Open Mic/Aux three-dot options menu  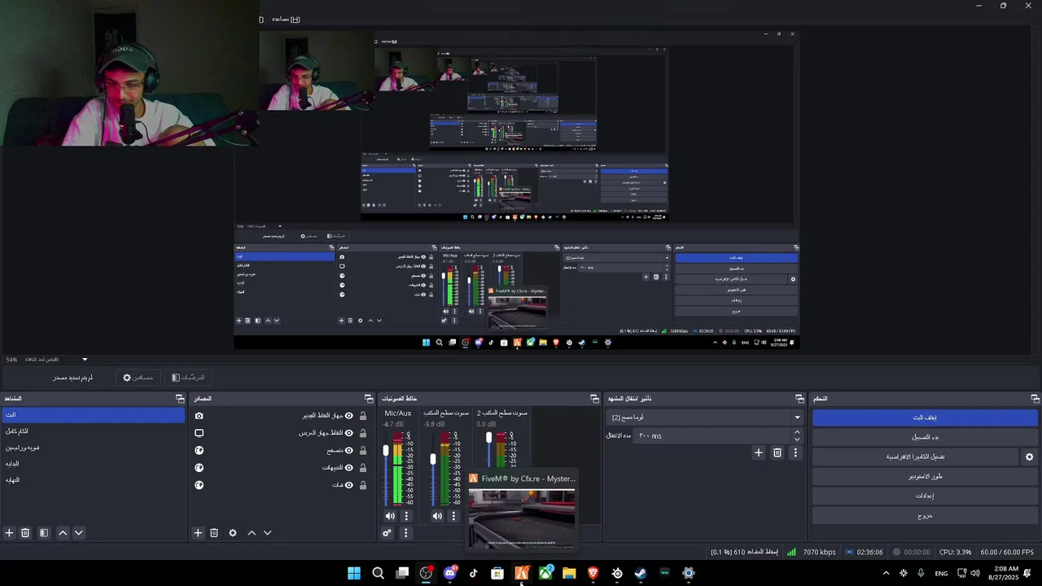coord(406,516)
